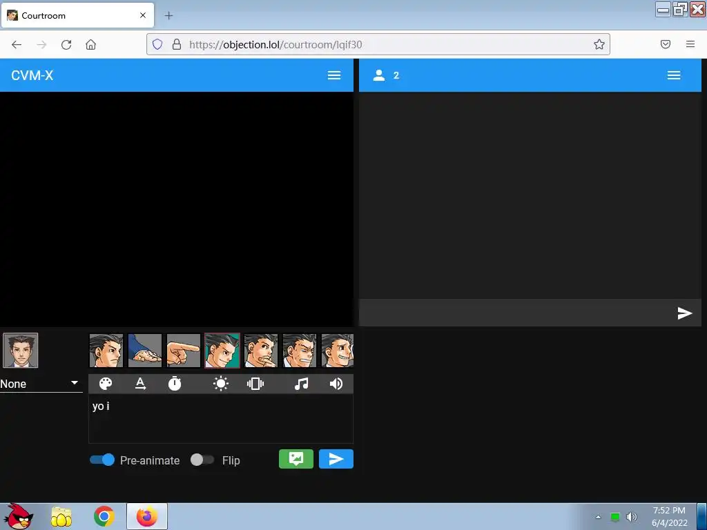Send courtroom message with blue arrow button
707x530 pixels.
click(336, 459)
